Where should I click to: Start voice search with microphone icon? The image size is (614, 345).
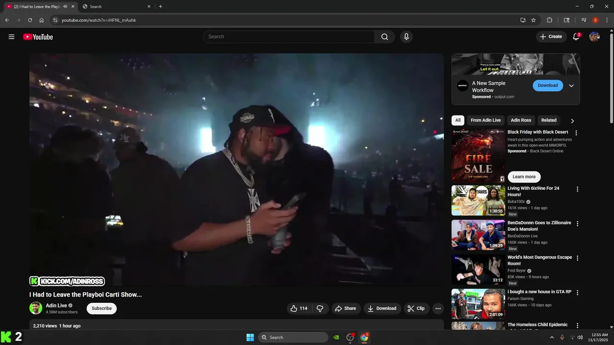click(406, 37)
